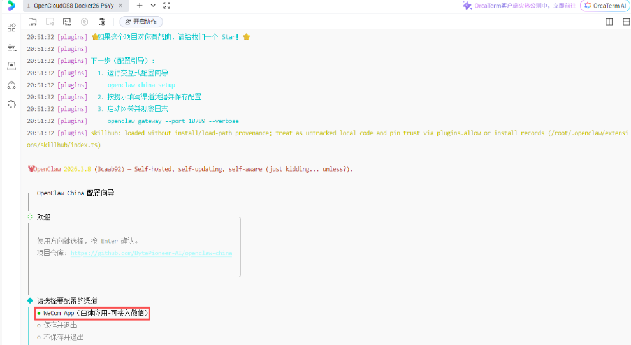Open the session recording toolbar icon

pyautogui.click(x=101, y=22)
